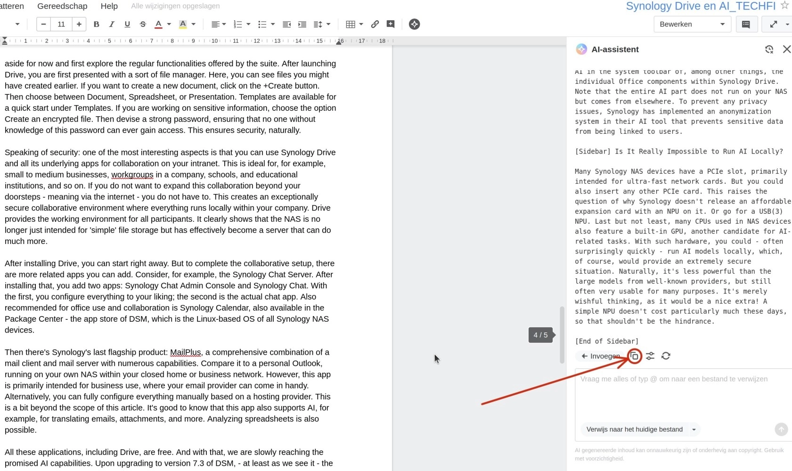Open the highlight color picker arrow
The width and height of the screenshot is (792, 471).
193,24
